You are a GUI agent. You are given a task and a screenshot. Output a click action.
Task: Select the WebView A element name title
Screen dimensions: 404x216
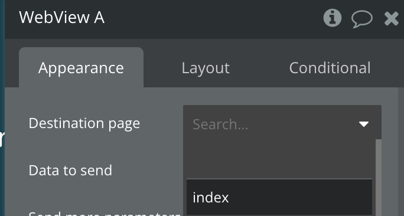61,18
